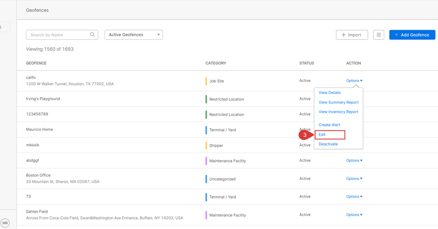Image resolution: width=438 pixels, height=229 pixels.
Task: Sort by the GEOFENCE column header
Action: pyautogui.click(x=36, y=63)
